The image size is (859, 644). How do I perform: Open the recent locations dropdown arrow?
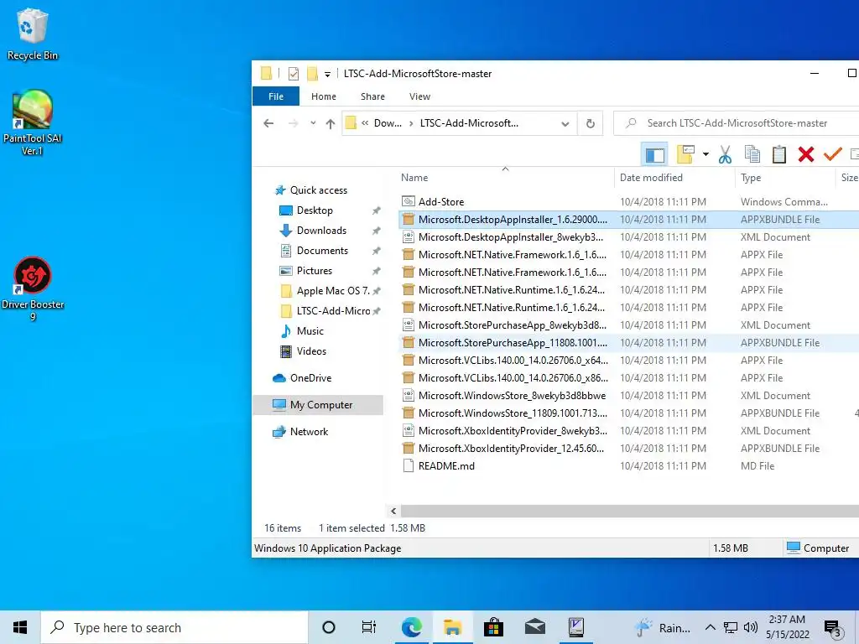(x=313, y=123)
